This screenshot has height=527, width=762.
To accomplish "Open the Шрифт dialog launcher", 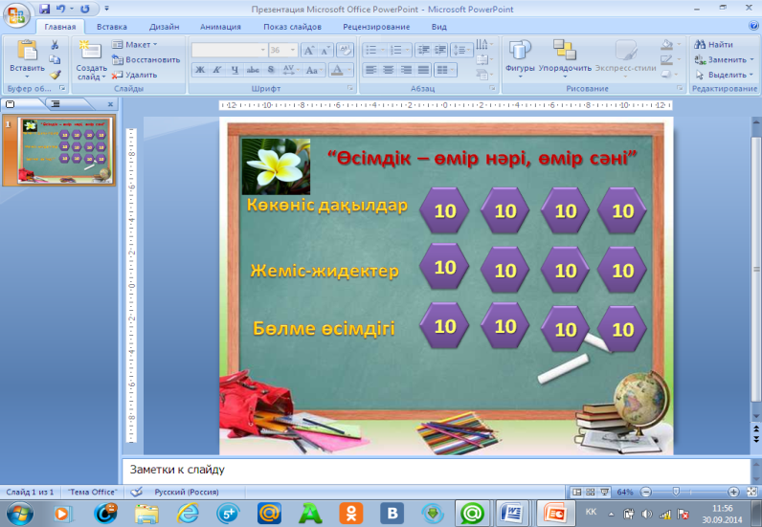I will point(350,88).
